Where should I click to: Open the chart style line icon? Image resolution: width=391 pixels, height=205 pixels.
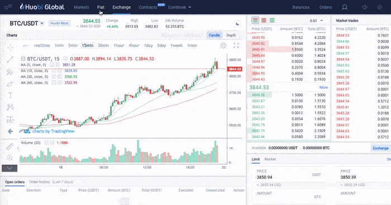[x=26, y=46]
